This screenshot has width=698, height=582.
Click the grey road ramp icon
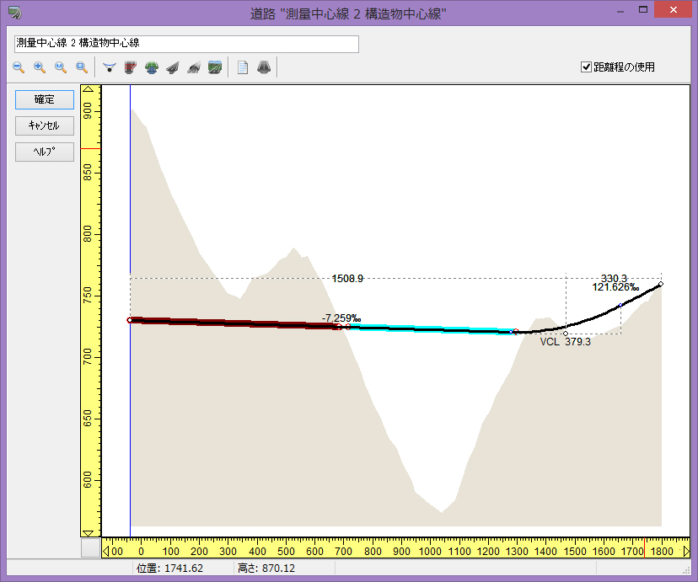click(x=173, y=67)
